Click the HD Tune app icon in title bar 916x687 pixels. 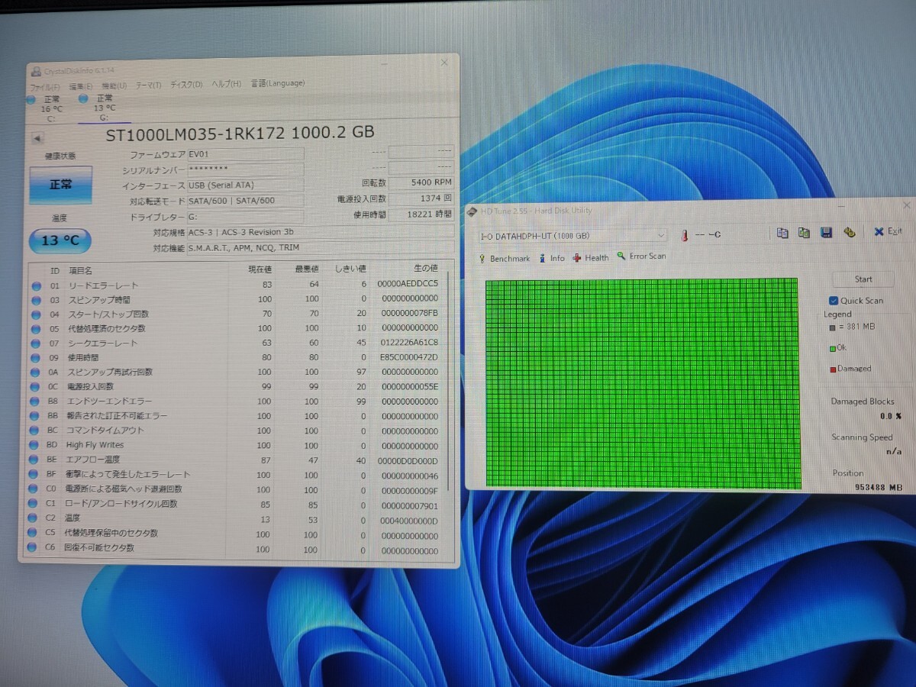tap(473, 211)
